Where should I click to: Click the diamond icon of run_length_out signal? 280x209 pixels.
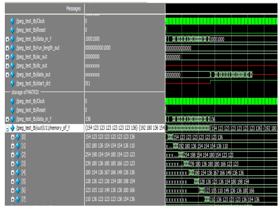[x=12, y=48]
